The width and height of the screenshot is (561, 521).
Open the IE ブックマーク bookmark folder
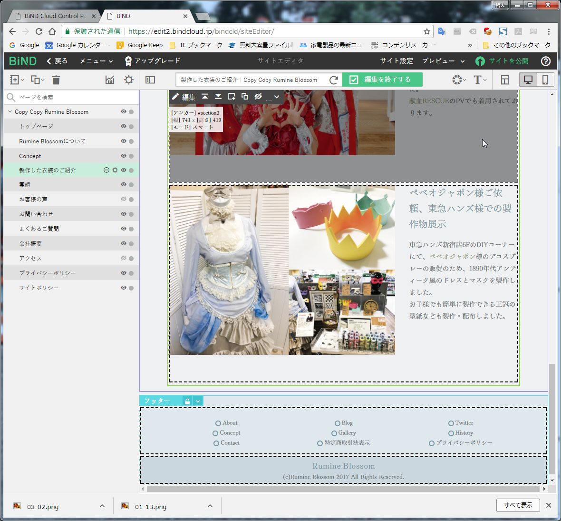point(196,45)
